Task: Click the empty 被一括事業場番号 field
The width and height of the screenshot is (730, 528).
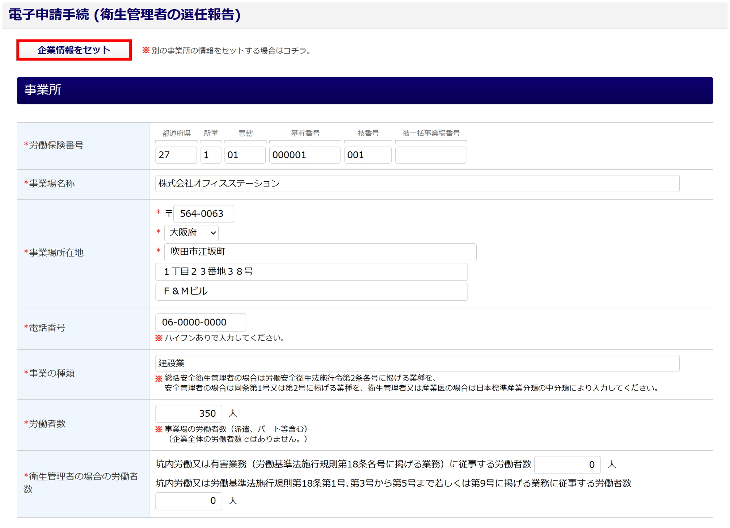Action: (430, 155)
